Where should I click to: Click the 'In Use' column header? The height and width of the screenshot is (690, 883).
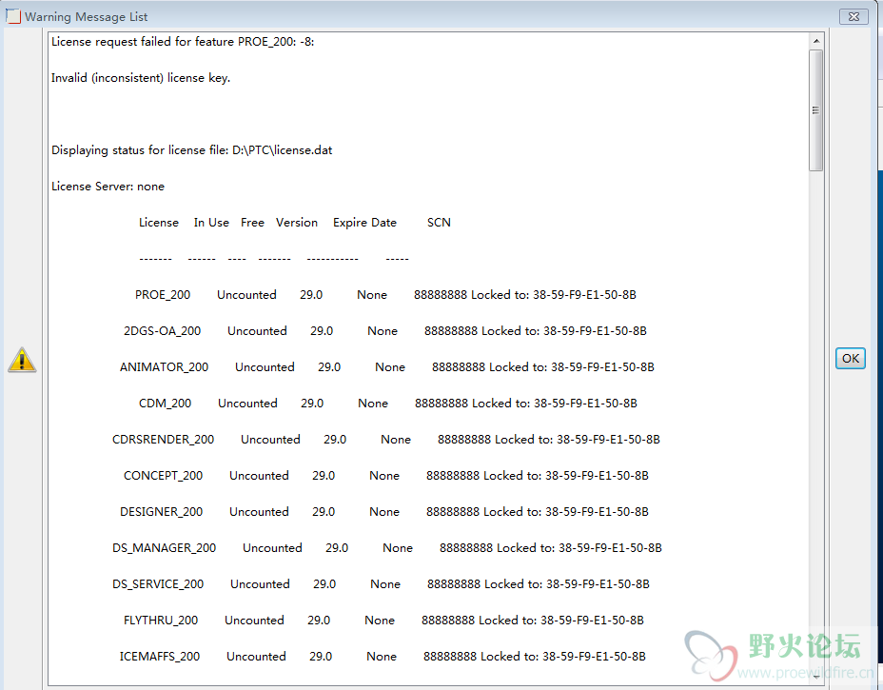[x=211, y=223]
